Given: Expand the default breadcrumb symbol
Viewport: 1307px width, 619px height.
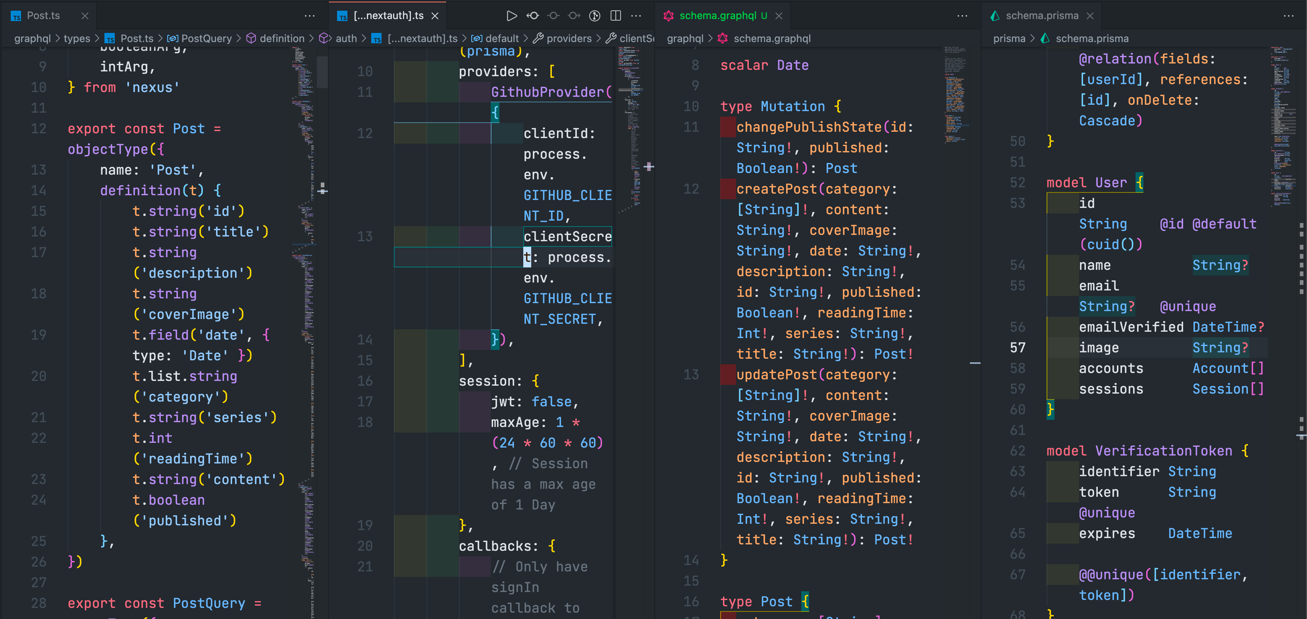Looking at the screenshot, I should (501, 38).
